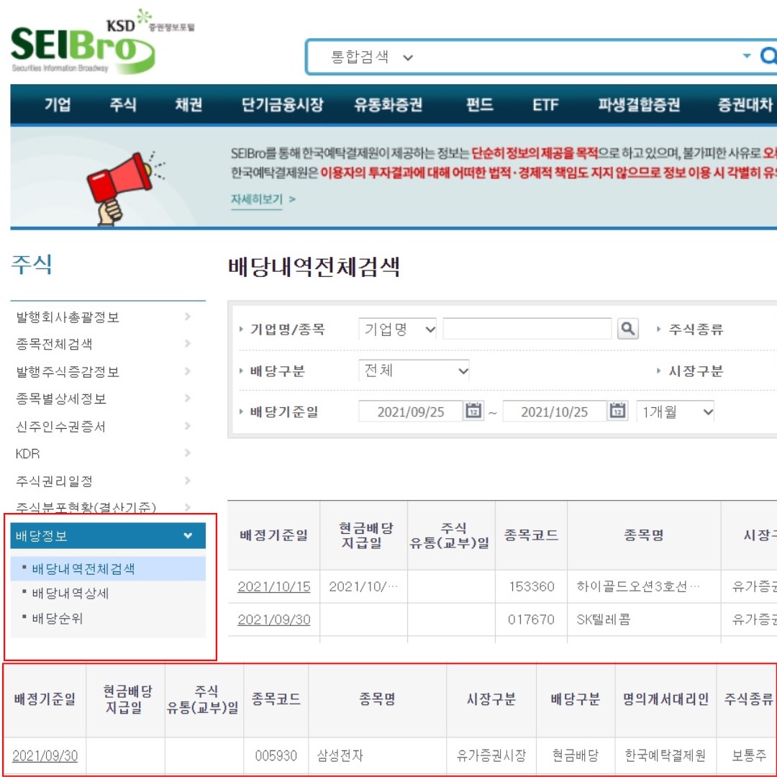
Task: Expand arrow next to KDR
Action: click(x=187, y=453)
